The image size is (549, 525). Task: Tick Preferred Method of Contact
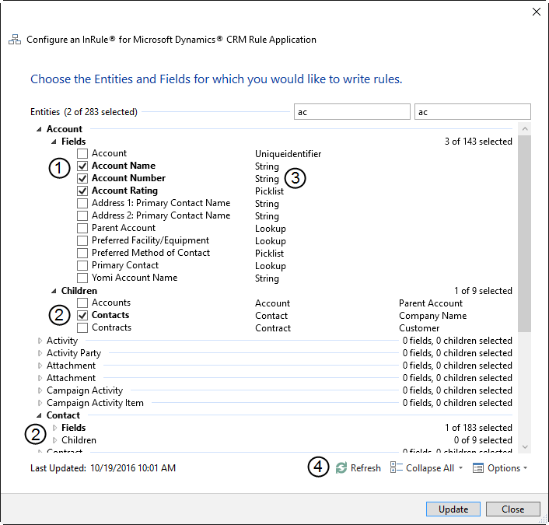(x=82, y=253)
